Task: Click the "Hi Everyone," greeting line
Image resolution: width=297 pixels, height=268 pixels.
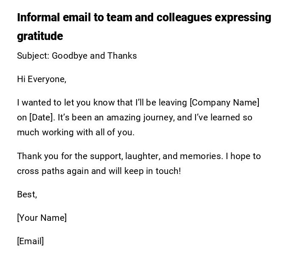Action: 42,79
